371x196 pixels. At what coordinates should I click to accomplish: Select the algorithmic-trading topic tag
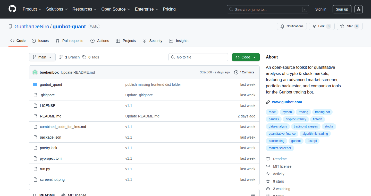(315, 134)
